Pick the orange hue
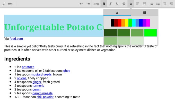Image resolution: width=175 pixels, height=99 pixels. coord(123,23)
